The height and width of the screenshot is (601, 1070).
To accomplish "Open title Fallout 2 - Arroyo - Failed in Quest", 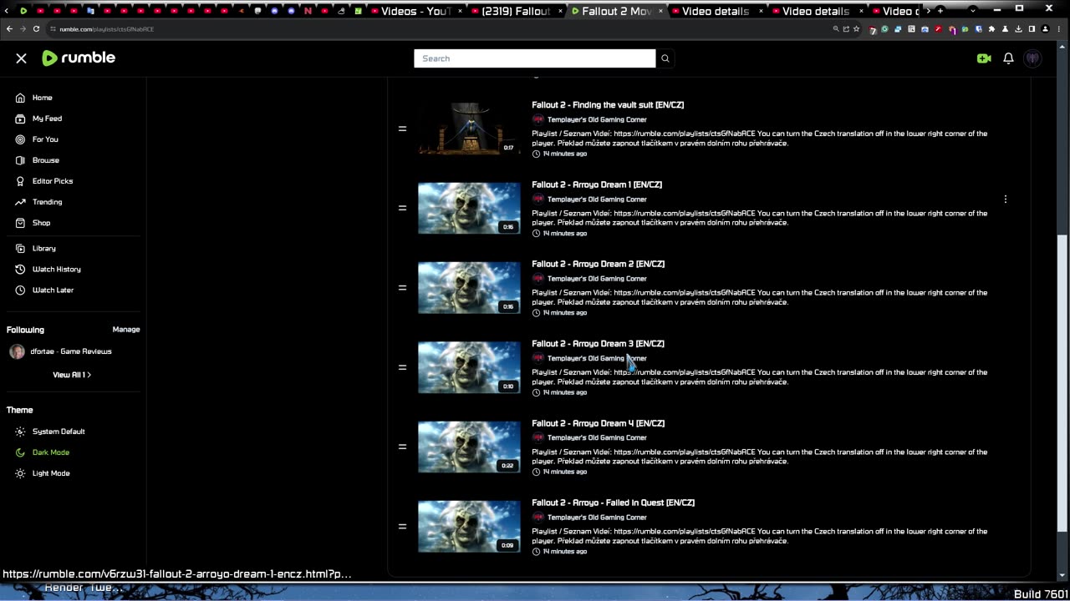I will click(613, 503).
